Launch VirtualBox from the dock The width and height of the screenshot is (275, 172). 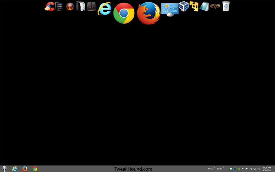[x=184, y=6]
